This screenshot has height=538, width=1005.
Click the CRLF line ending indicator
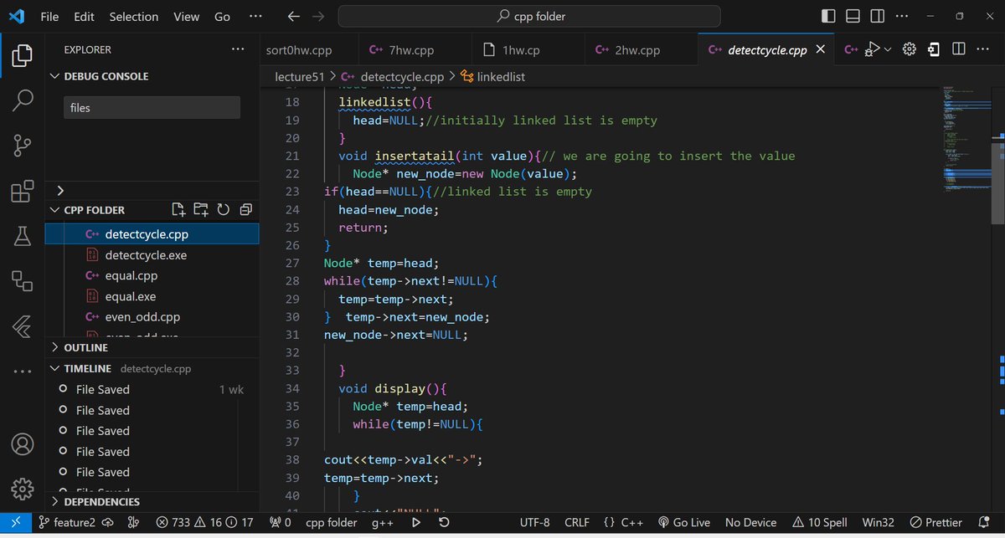click(577, 522)
